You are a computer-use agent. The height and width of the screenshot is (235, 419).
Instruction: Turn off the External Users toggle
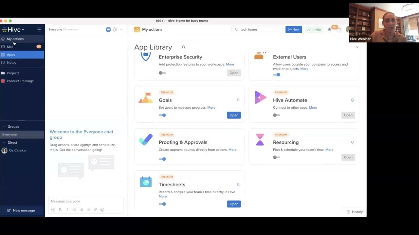[277, 74]
